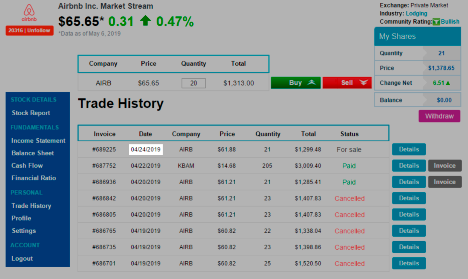The width and height of the screenshot is (468, 279).
Task: Click the Status column header
Action: pos(349,134)
